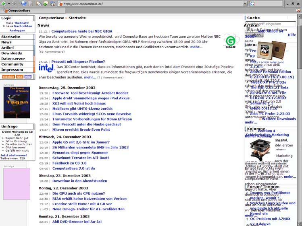Click the TheShaft! username link
Viewport: 302px width, 226px height.
22,23
